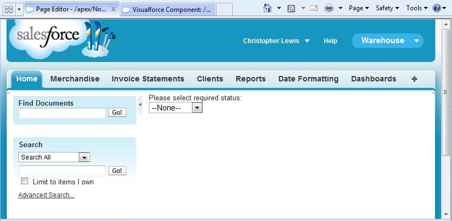Image resolution: width=452 pixels, height=221 pixels.
Task: Open the Clients tab
Action: click(210, 79)
